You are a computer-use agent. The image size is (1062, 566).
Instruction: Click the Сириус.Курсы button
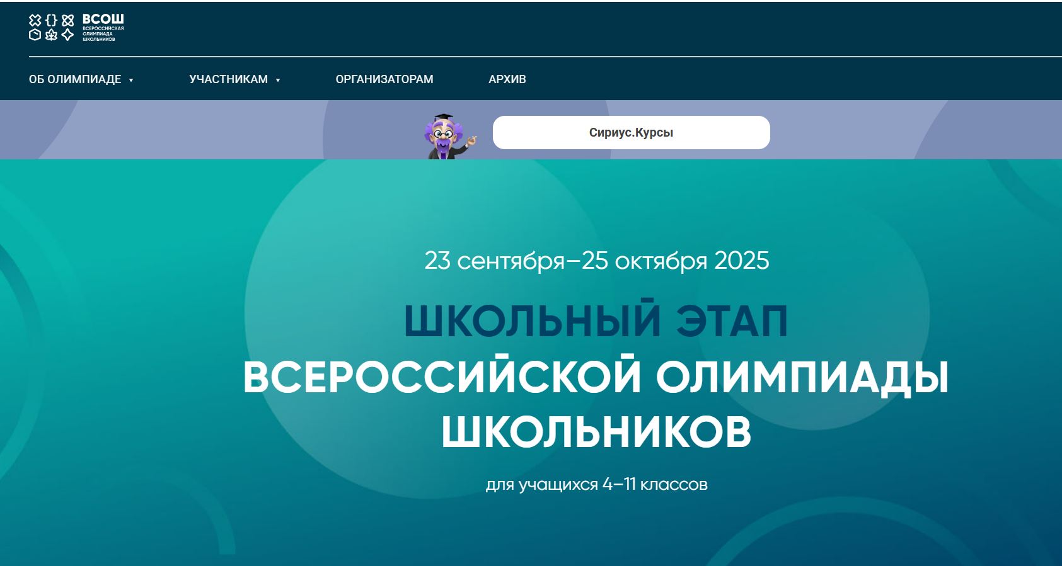[x=631, y=132]
